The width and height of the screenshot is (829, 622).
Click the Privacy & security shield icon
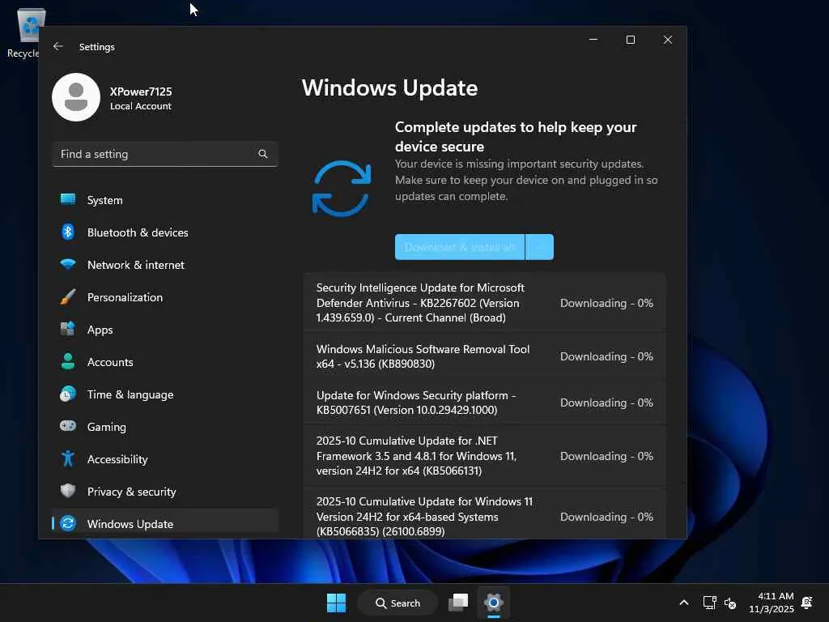(68, 491)
